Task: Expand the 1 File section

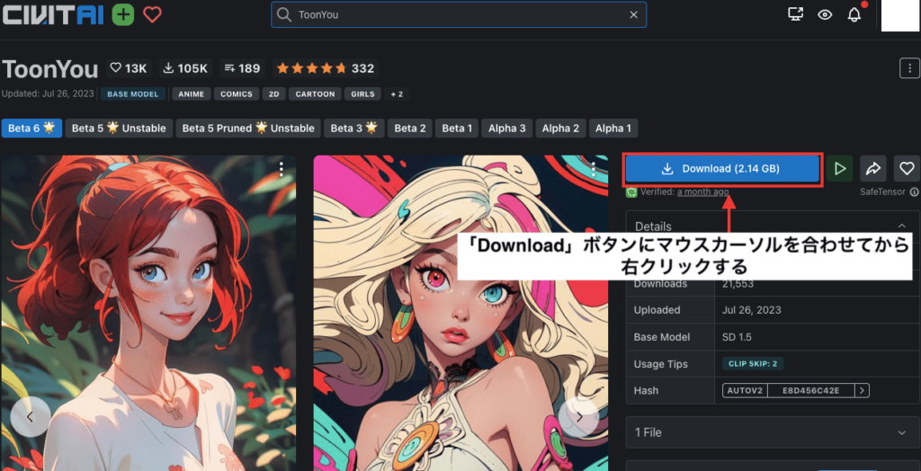Action: point(773,433)
